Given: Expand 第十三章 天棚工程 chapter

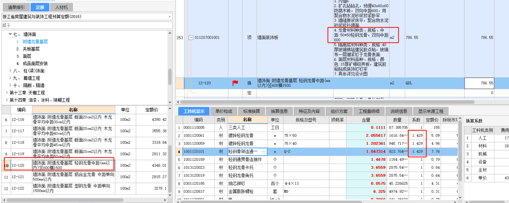Looking at the screenshot, I should 7,93.
